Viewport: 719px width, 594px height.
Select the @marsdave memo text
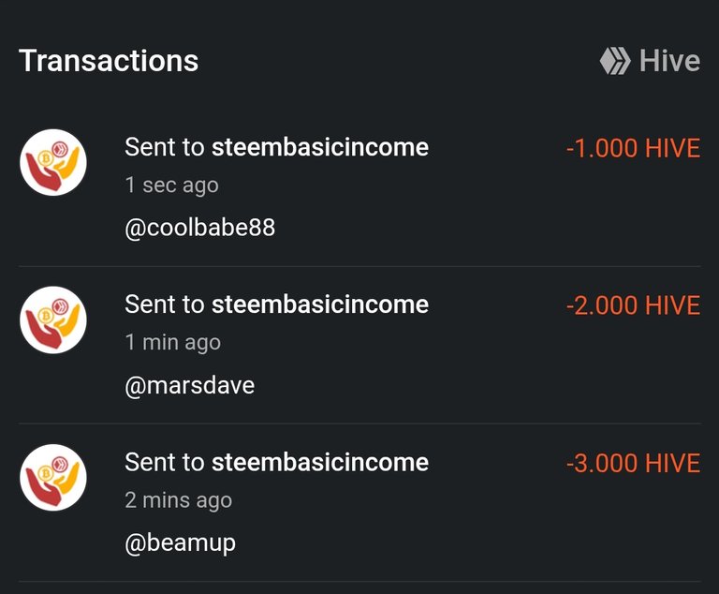189,385
